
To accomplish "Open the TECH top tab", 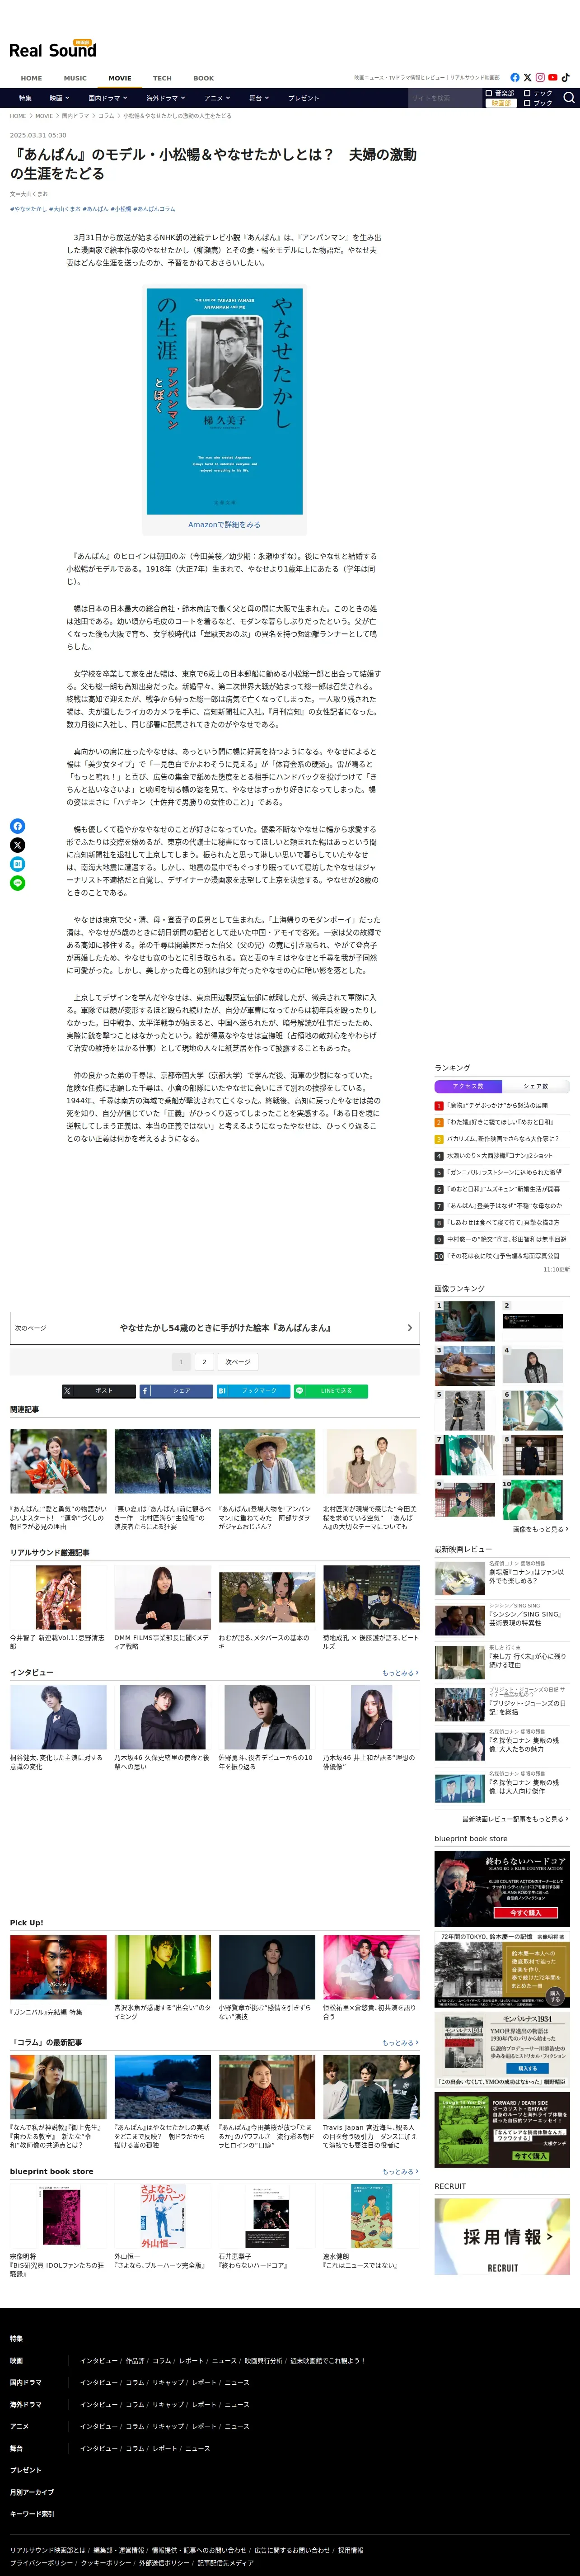I will 163,78.
